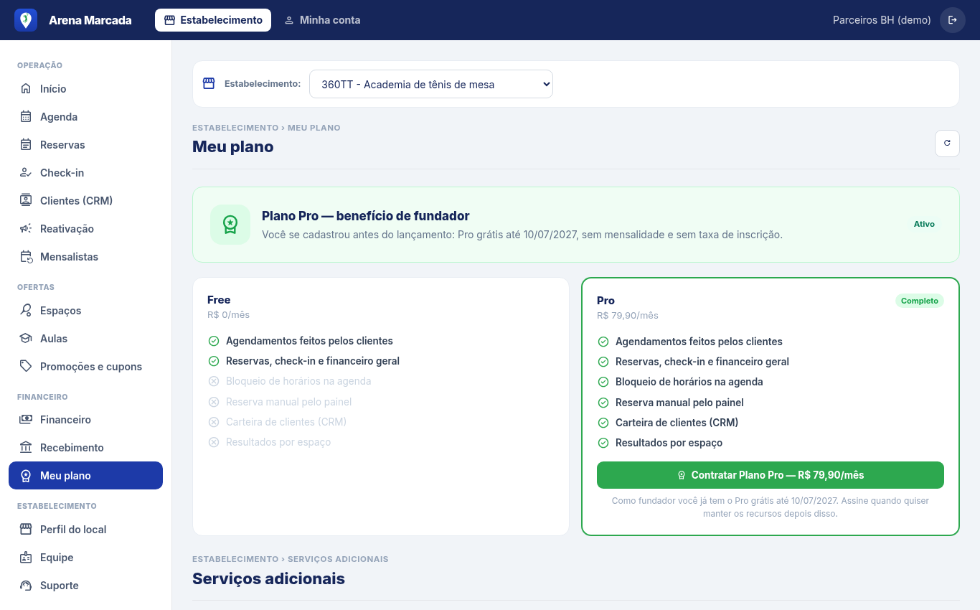Screen dimensions: 980x610
Task: Click the Meu plano badge icon in the sidebar
Action: (26, 476)
